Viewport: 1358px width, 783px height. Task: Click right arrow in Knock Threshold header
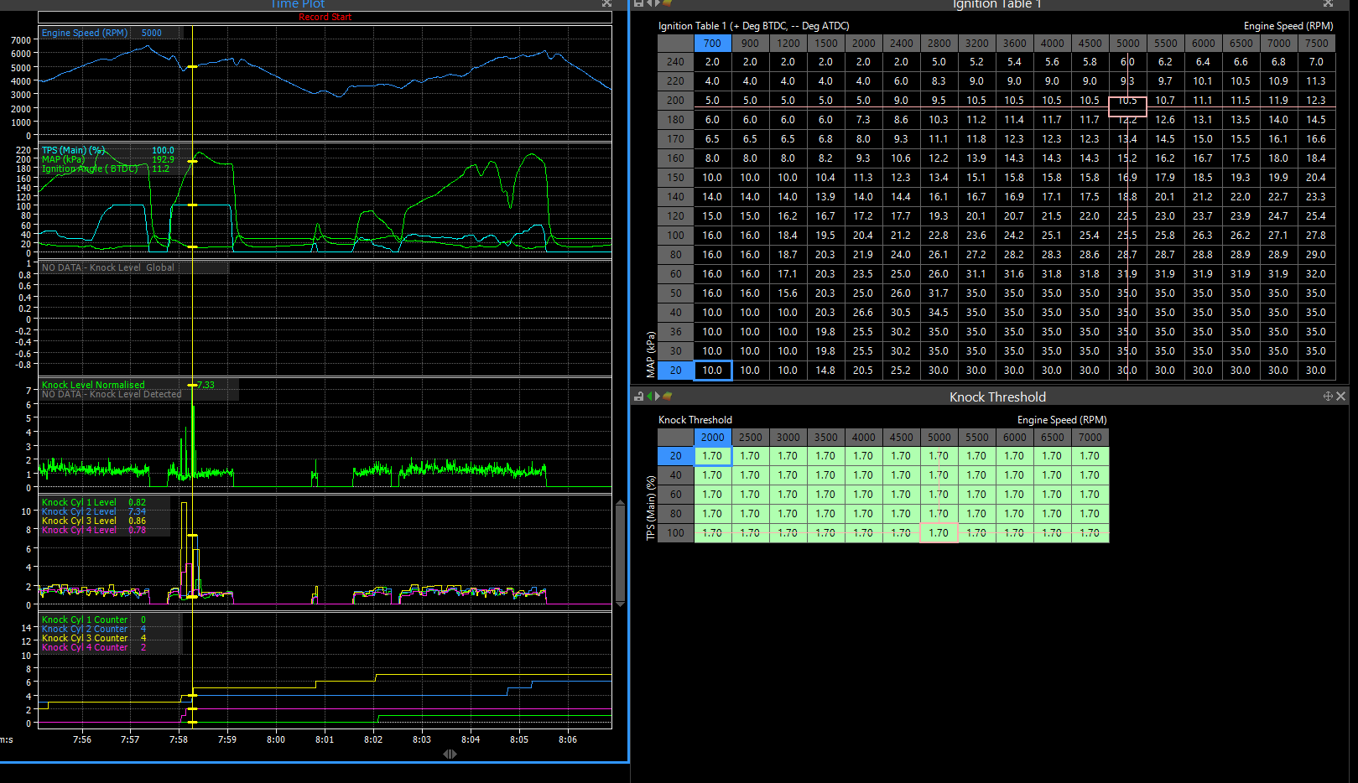pyautogui.click(x=658, y=397)
